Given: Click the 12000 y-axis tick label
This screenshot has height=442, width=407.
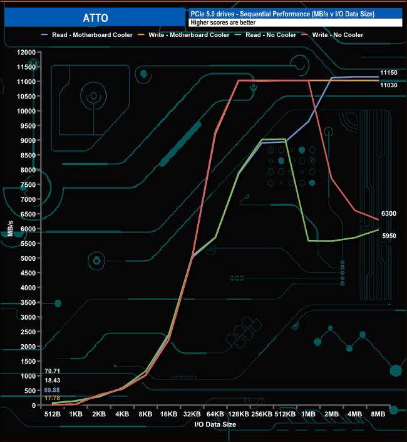Looking at the screenshot, I should 26,52.
